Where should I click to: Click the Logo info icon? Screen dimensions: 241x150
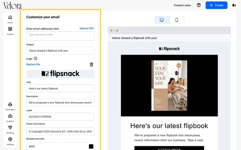(x=36, y=58)
